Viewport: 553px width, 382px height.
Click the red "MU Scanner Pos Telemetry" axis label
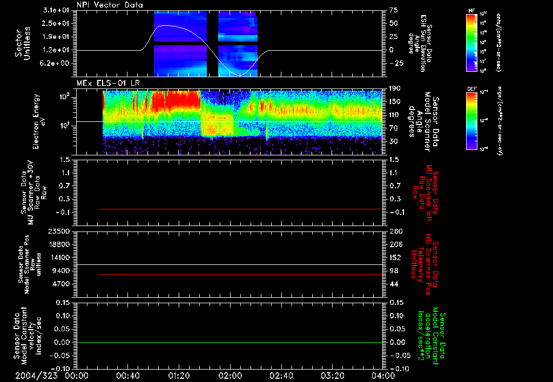tap(425, 264)
